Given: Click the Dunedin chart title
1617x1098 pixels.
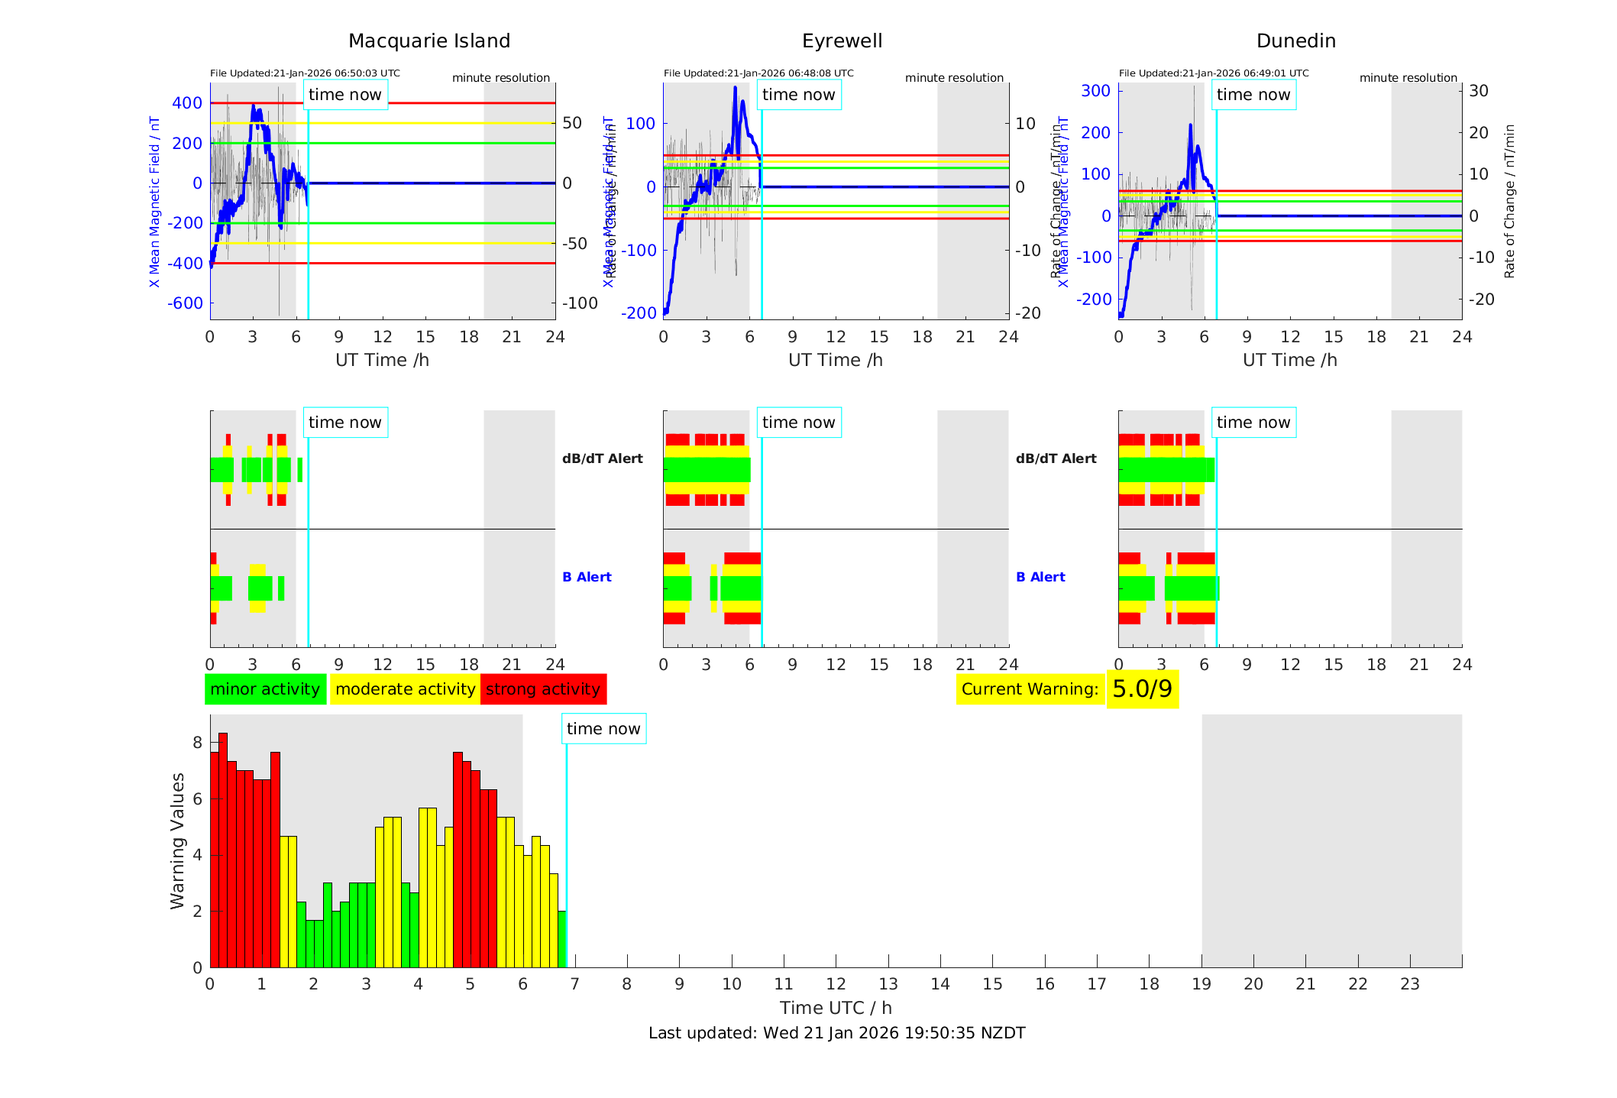Looking at the screenshot, I should point(1295,41).
